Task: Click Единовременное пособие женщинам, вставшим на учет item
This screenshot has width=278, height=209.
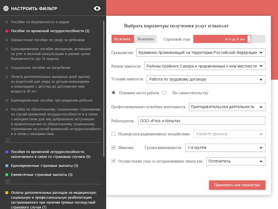Action: click(x=51, y=54)
